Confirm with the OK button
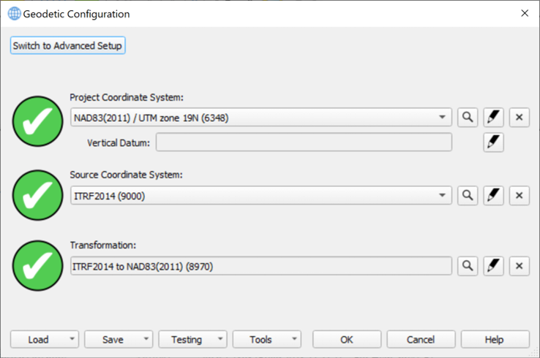Image resolution: width=540 pixels, height=358 pixels. [x=347, y=340]
